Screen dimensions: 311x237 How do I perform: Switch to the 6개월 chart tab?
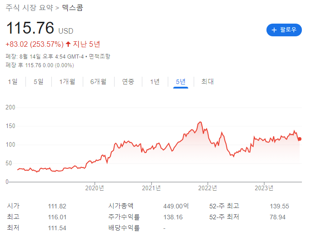[98, 82]
